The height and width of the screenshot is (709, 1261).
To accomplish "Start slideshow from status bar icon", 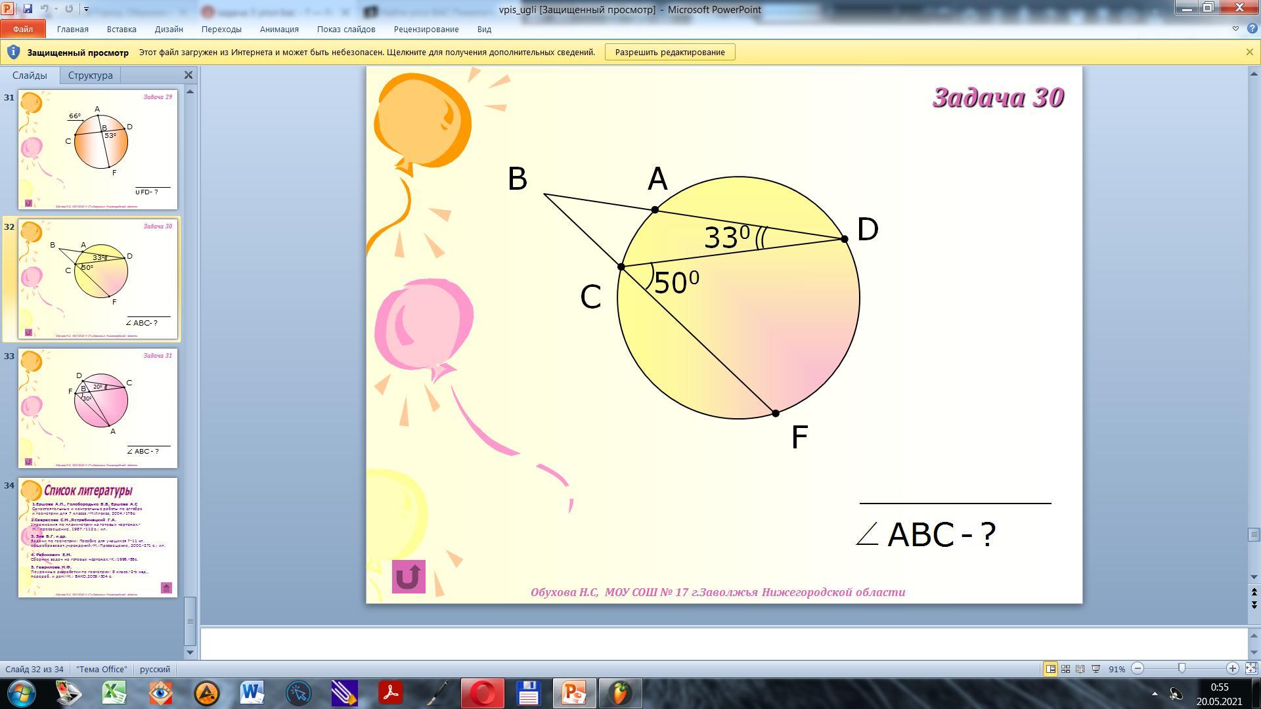I will point(1095,669).
